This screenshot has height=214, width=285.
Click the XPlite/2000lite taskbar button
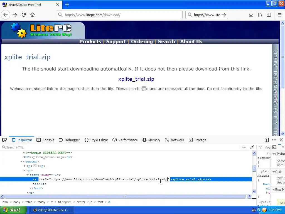tap(52, 210)
